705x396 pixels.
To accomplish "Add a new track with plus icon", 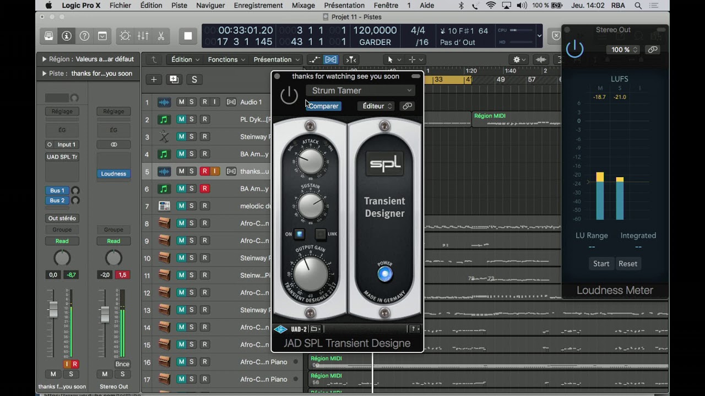I will click(154, 80).
